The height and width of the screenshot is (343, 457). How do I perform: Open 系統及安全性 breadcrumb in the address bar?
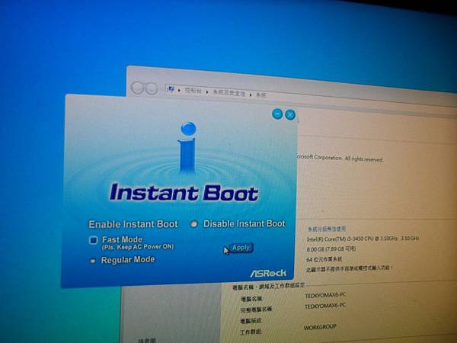228,93
